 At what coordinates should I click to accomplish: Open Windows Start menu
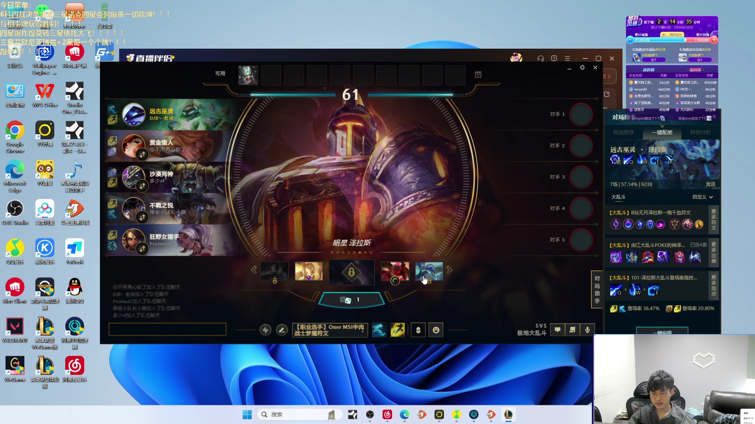[x=247, y=415]
